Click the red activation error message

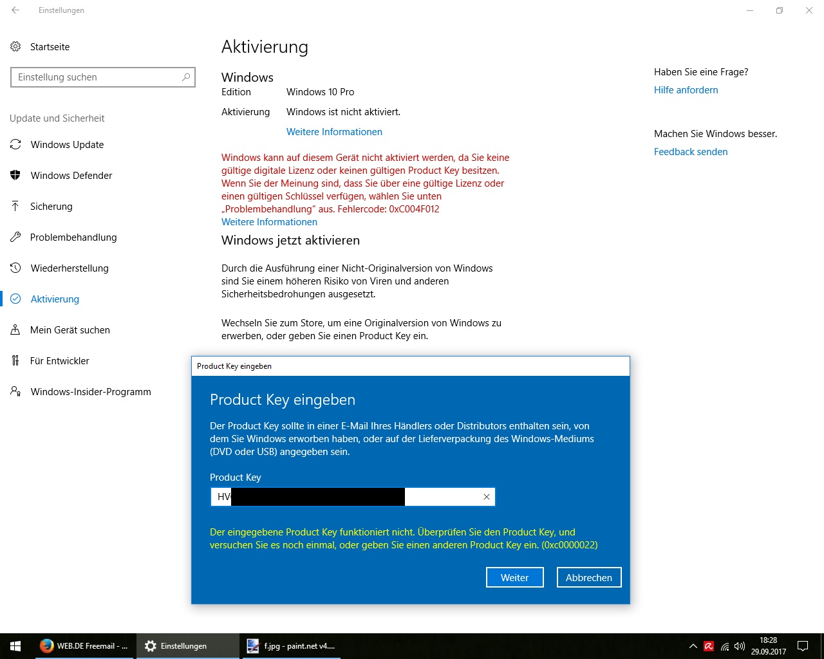[365, 183]
